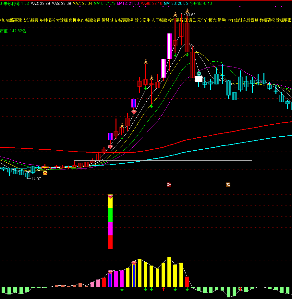
Task: Click the MA60 indicator label
Action: (151, 4)
